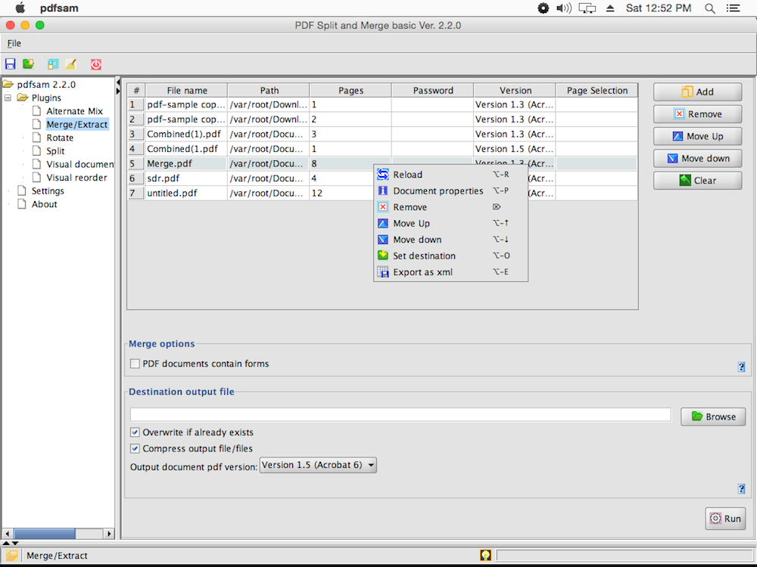The width and height of the screenshot is (757, 567).
Task: Open the File menu
Action: 14,43
